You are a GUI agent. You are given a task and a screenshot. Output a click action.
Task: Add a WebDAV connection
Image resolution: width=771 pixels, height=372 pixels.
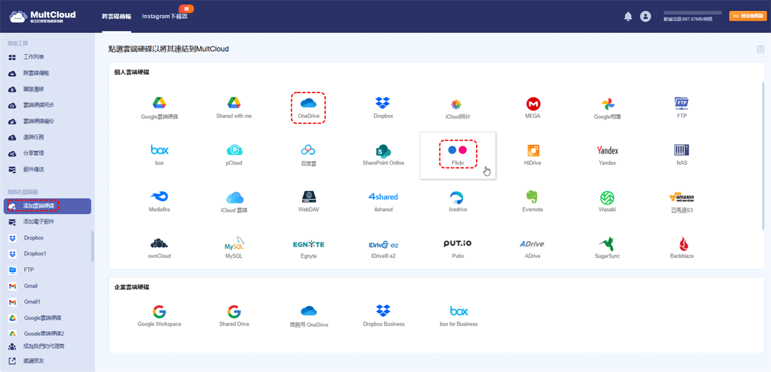pos(308,196)
